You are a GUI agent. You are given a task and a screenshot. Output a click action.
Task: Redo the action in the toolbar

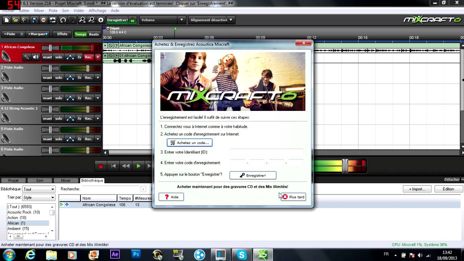point(72,20)
